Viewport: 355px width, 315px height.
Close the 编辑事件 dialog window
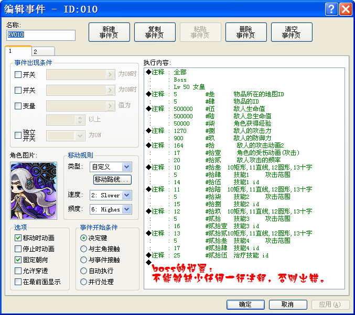[x=346, y=9]
